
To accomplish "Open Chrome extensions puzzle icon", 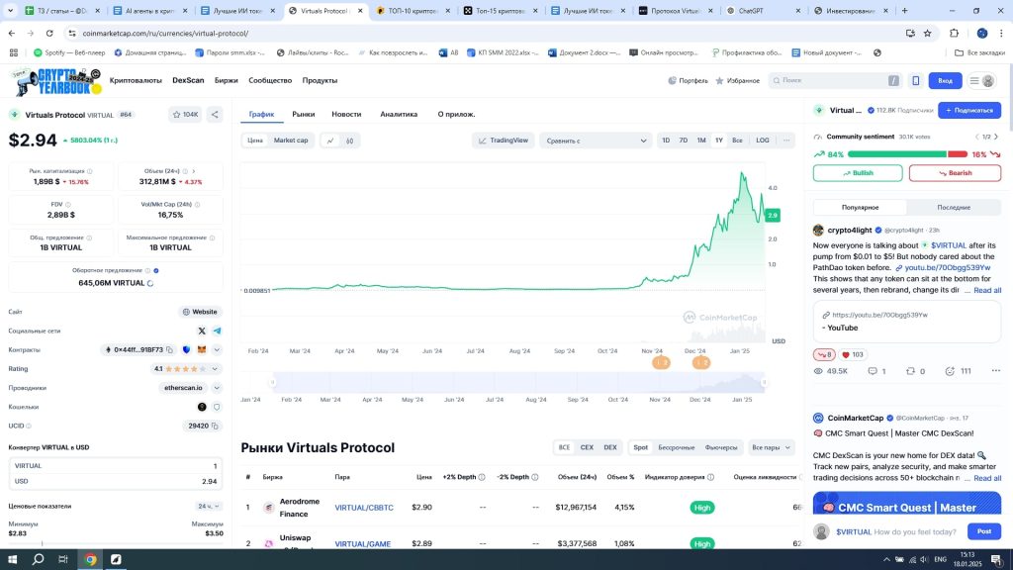I will (955, 33).
